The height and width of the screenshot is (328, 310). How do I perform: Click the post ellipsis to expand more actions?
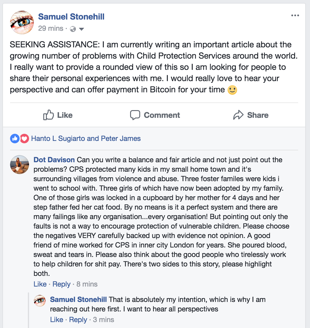click(x=295, y=15)
